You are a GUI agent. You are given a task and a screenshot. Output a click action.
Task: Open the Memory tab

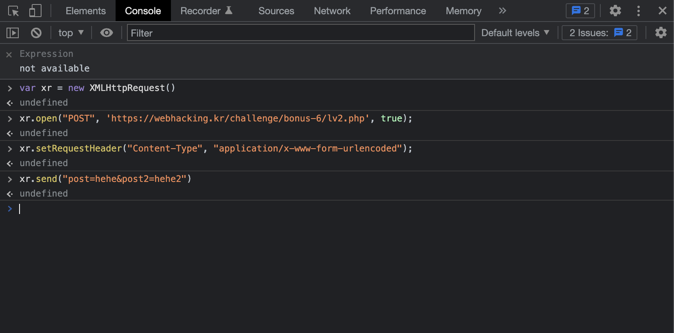[463, 11]
